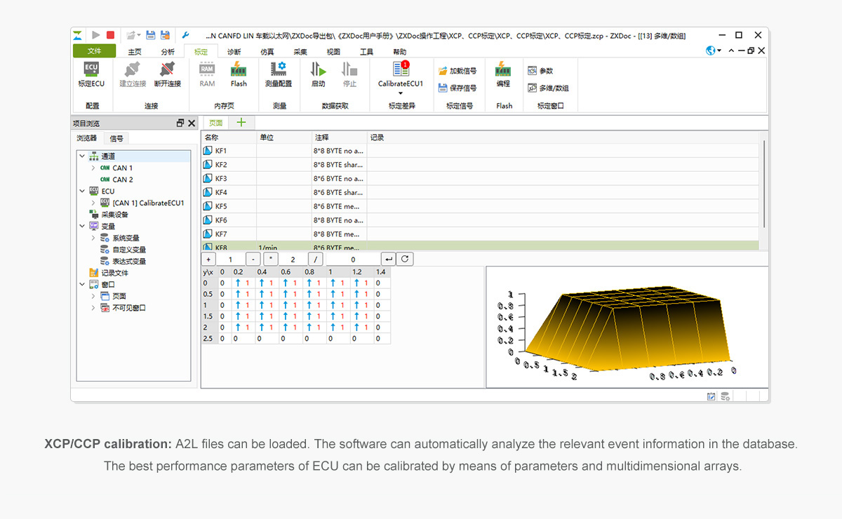
Task: Select the KF5 row in parameter list
Action: [x=221, y=206]
